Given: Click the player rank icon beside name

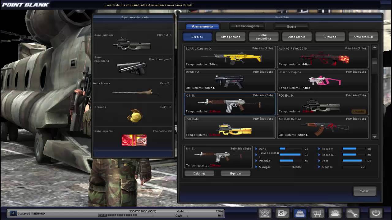Looking at the screenshot, I should coord(13,213).
